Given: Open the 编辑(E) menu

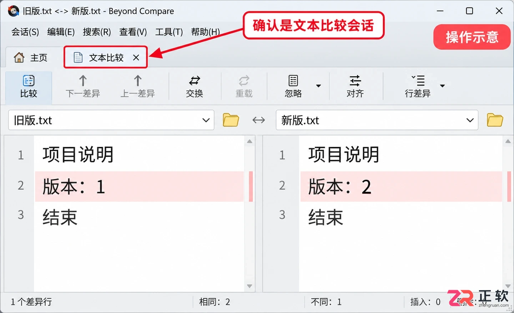Looking at the screenshot, I should [61, 32].
